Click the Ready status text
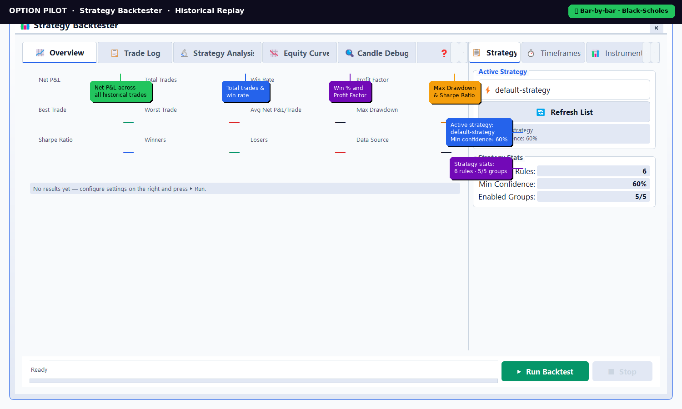The width and height of the screenshot is (682, 409). point(39,369)
